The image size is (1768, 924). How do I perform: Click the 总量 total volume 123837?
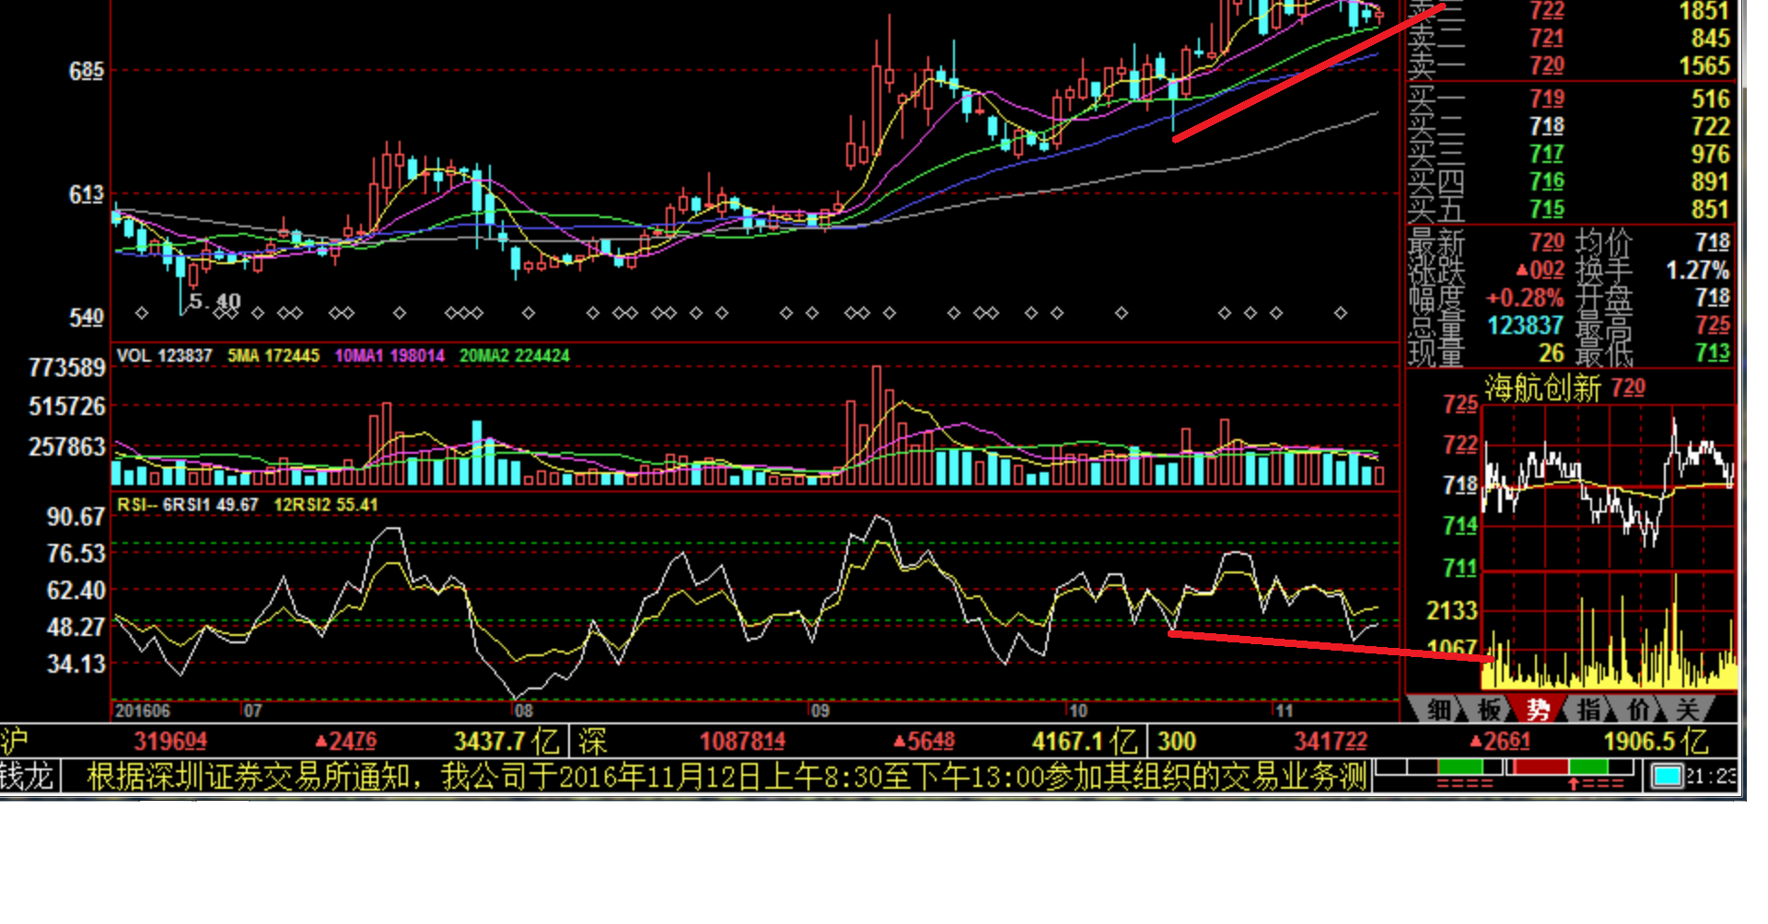[1526, 326]
